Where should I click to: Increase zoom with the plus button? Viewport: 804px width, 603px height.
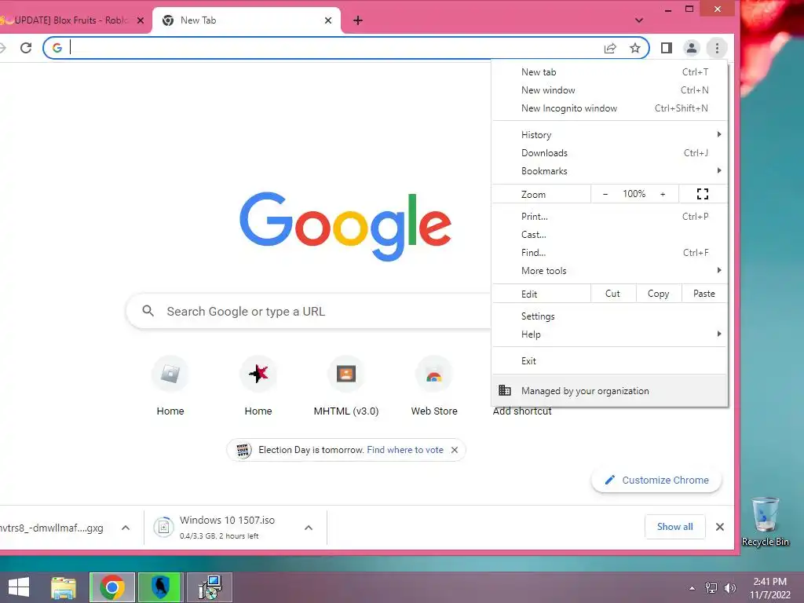(663, 195)
